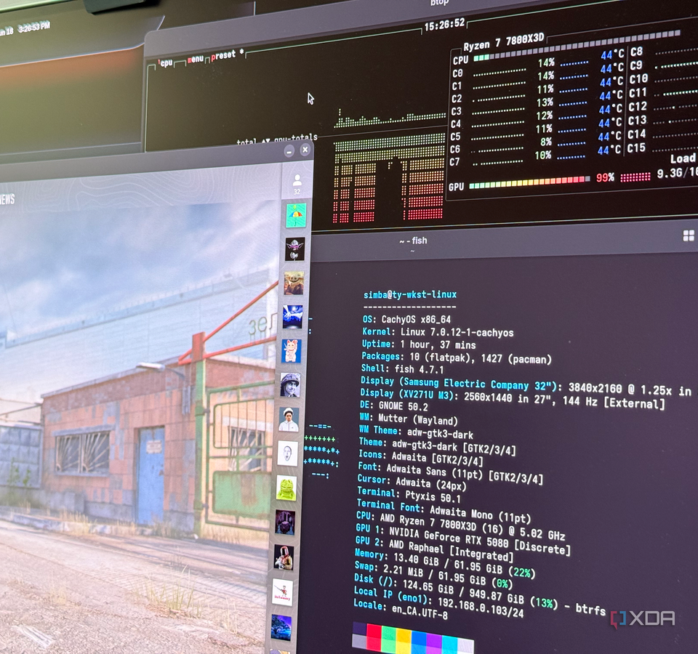Screen dimensions: 698x654
Task: Close the friends list window
Action: pos(305,150)
